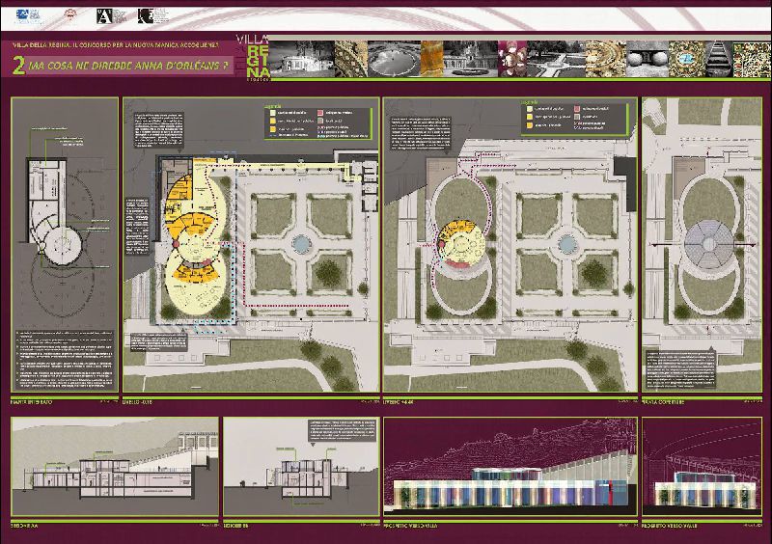The width and height of the screenshot is (772, 544).
Task: Click the large green number 2 in title
Action: 18,66
